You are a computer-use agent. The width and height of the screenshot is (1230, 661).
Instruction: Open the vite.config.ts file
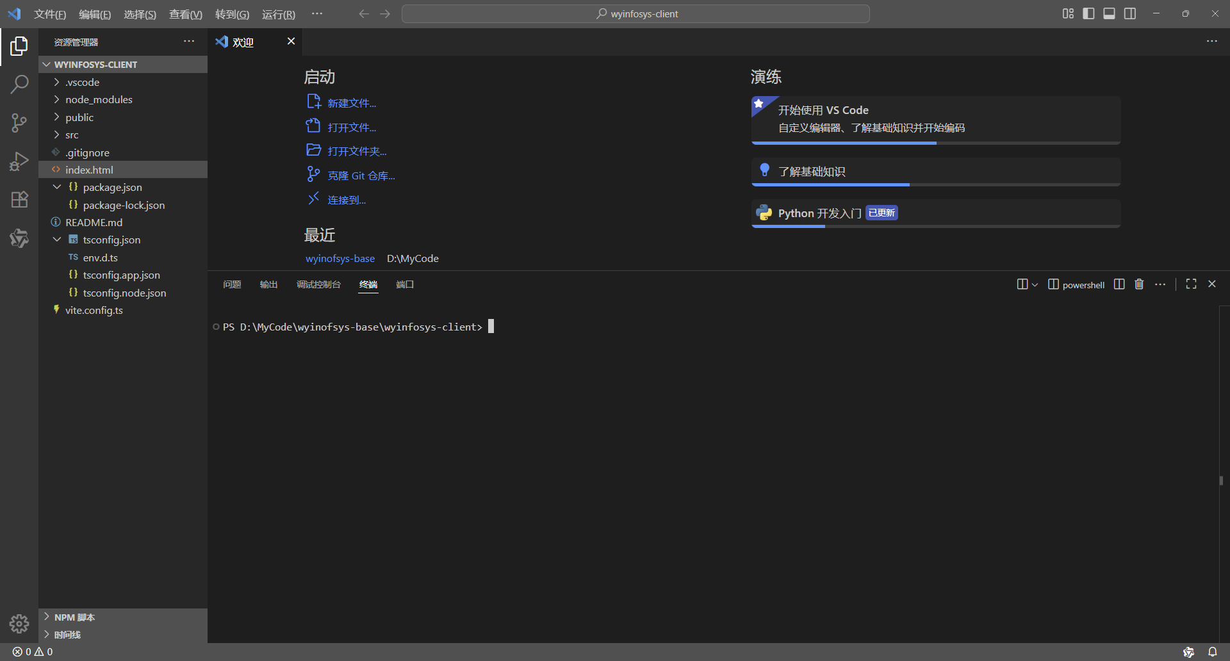123,310
